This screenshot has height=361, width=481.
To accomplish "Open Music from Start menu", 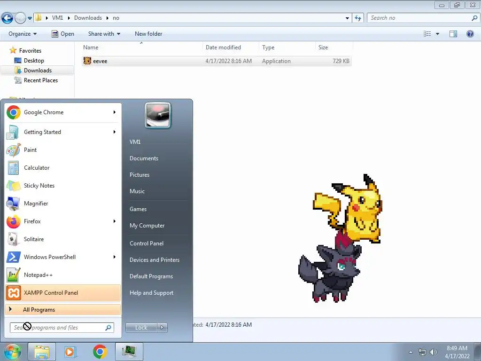I will click(x=137, y=191).
